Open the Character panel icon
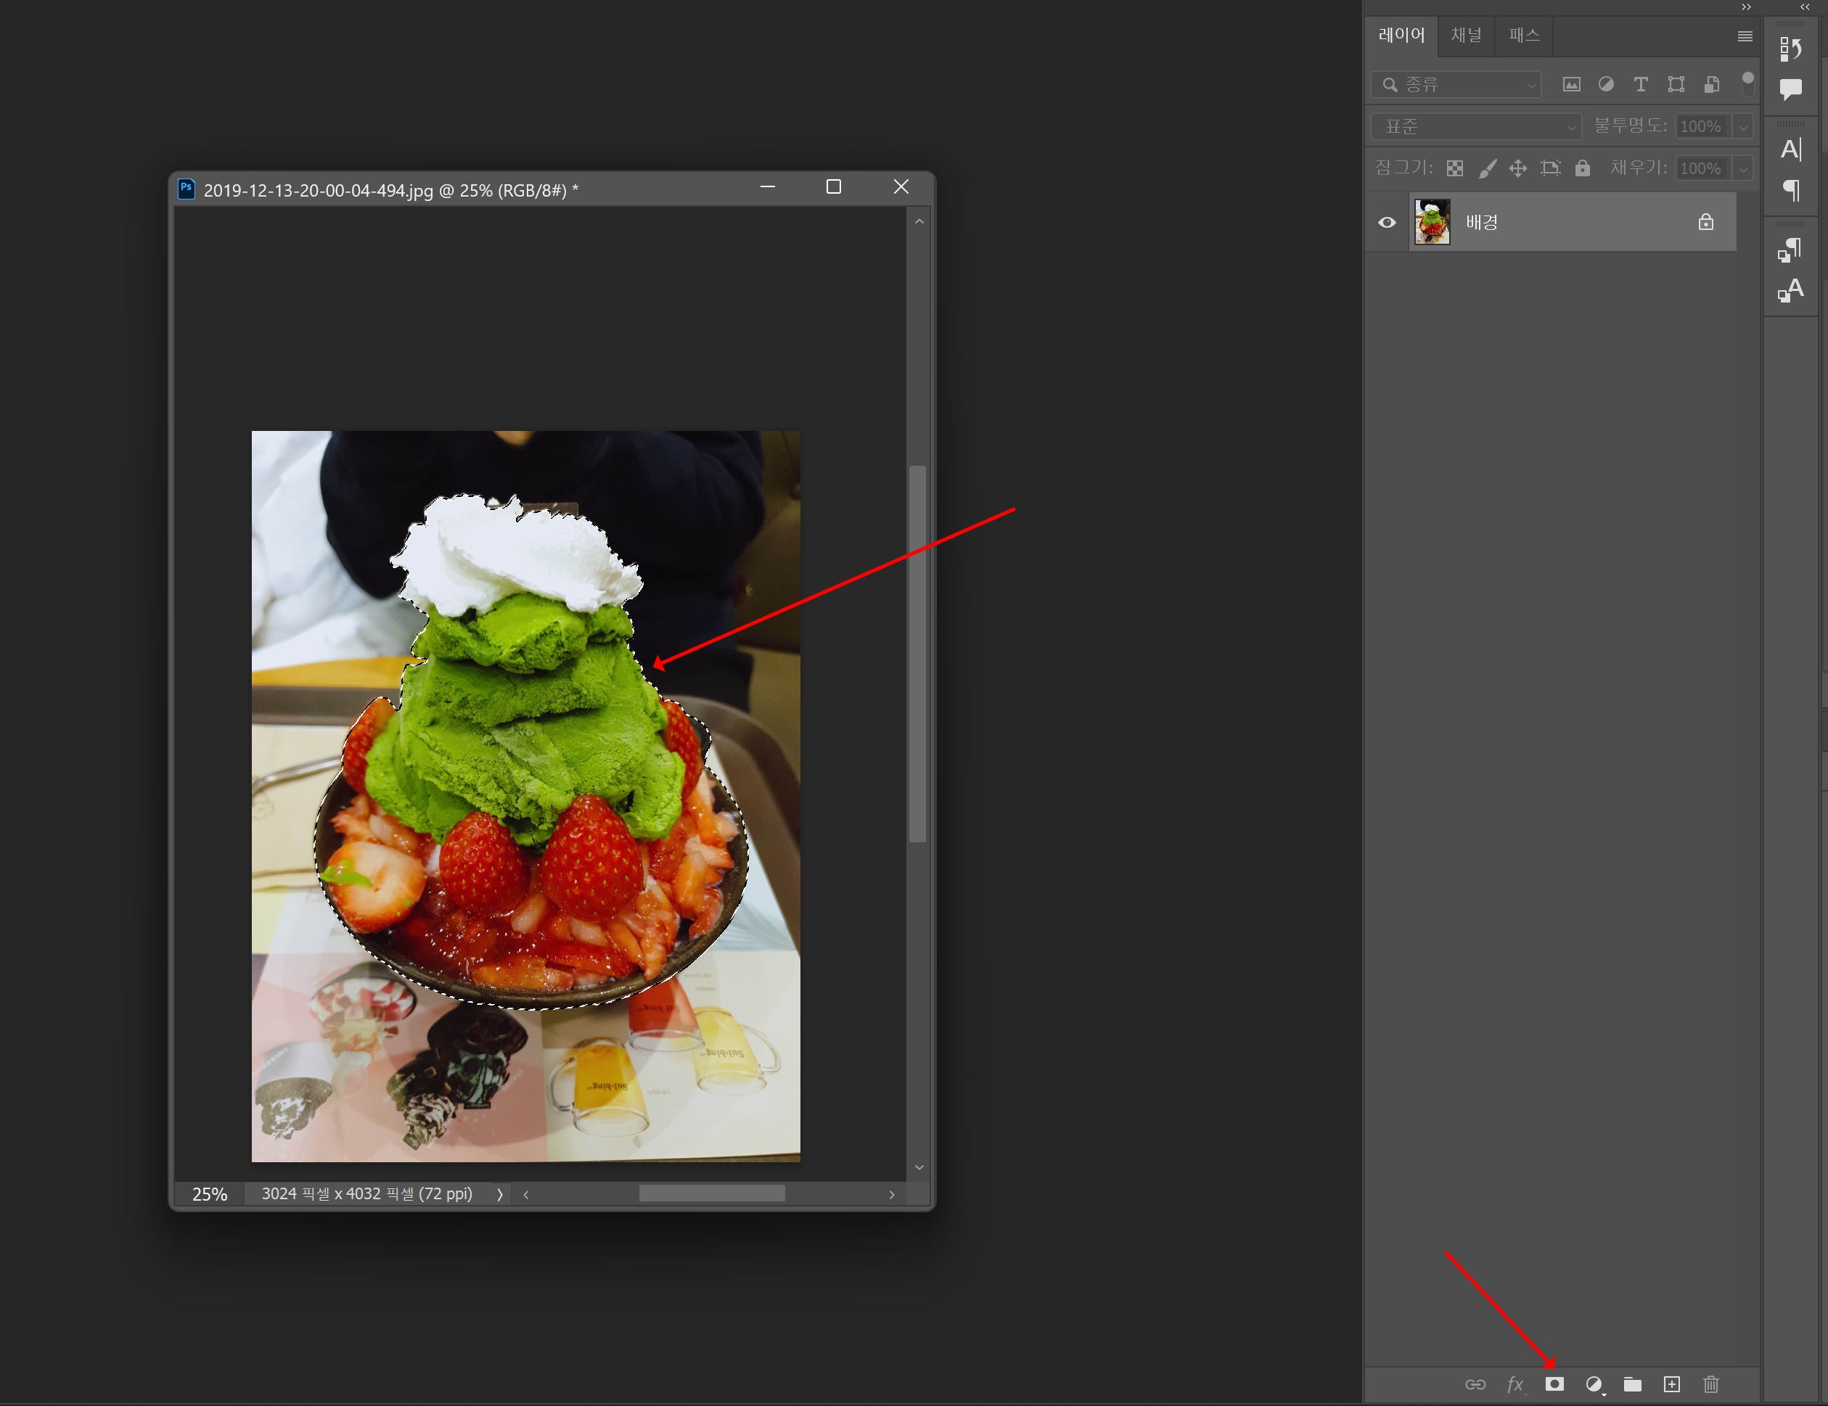Image resolution: width=1828 pixels, height=1406 pixels. point(1790,149)
